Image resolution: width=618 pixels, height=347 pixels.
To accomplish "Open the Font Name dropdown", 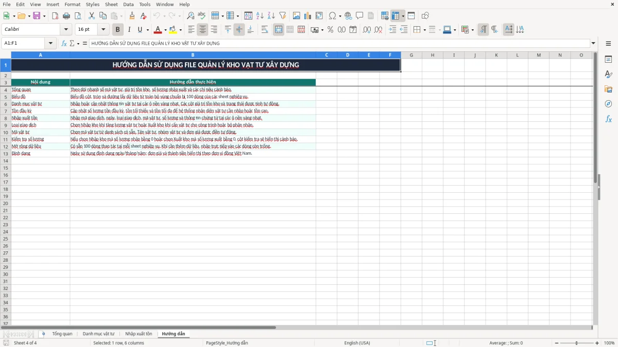I will [66, 30].
